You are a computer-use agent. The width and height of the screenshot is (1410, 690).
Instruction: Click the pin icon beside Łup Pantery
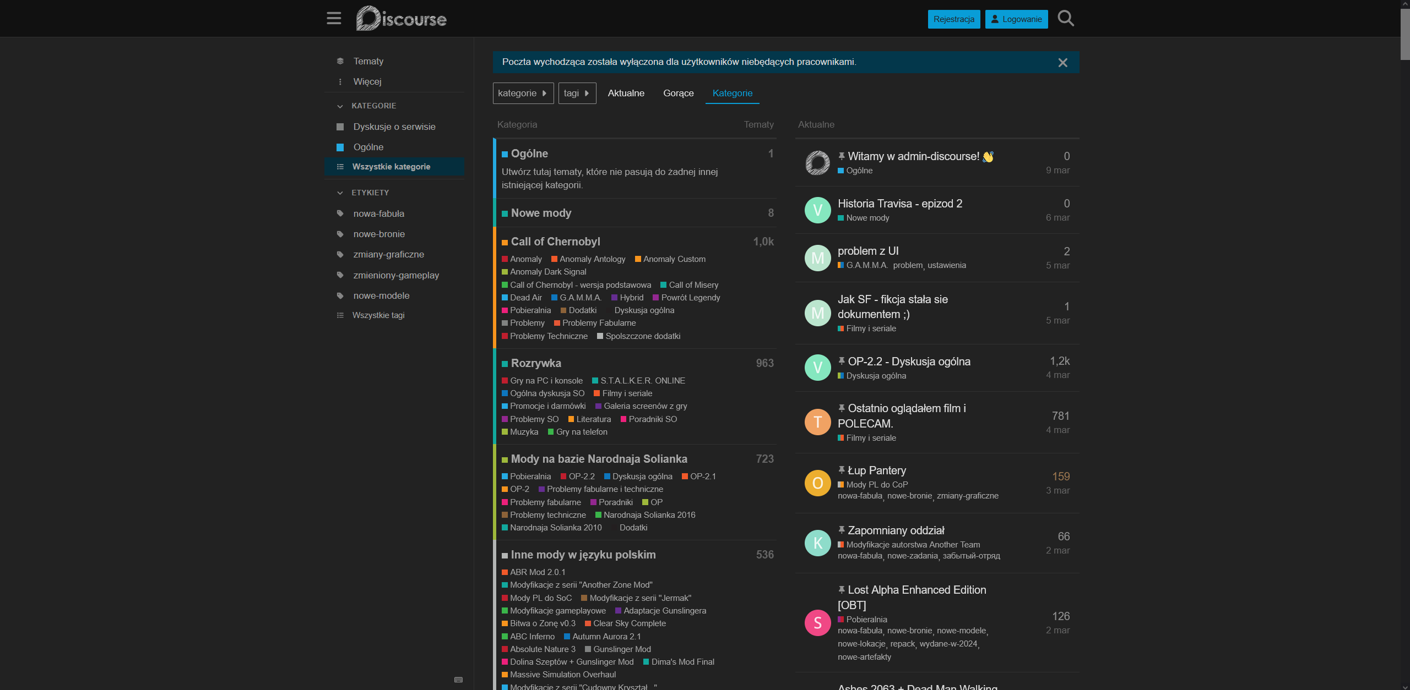tap(842, 470)
